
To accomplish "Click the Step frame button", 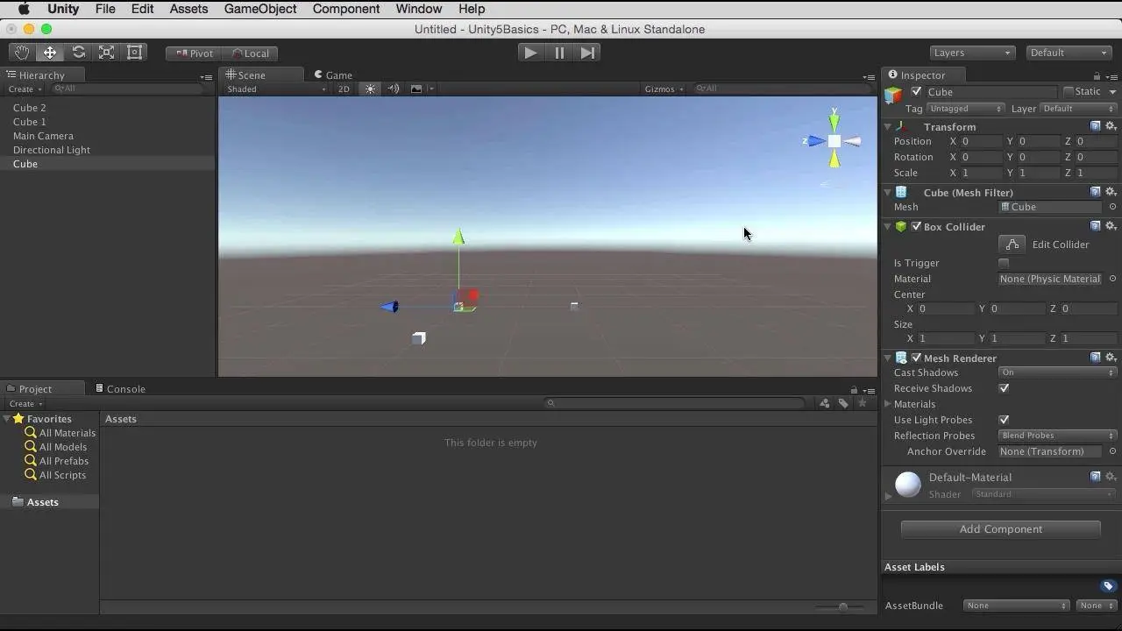I will coord(587,53).
